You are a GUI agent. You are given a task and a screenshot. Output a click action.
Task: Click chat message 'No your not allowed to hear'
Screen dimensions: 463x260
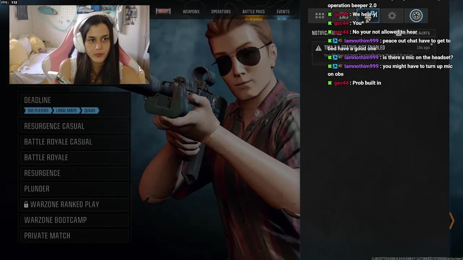[x=385, y=32]
